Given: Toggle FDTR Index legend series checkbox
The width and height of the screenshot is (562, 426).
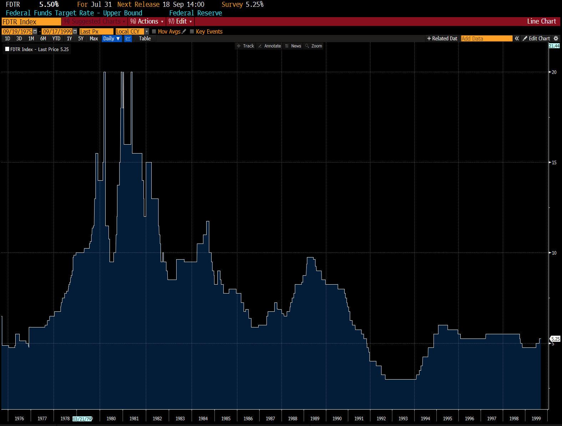Looking at the screenshot, I should [x=7, y=49].
